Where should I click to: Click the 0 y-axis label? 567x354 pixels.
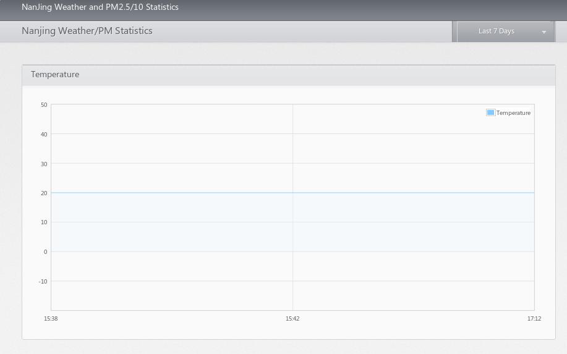pyautogui.click(x=45, y=251)
